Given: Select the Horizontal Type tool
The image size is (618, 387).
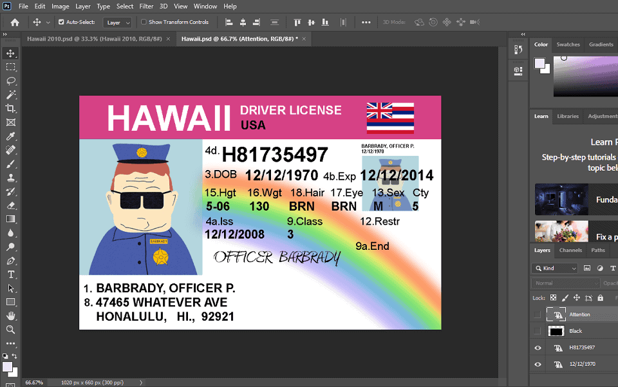Looking at the screenshot, I should click(x=11, y=274).
